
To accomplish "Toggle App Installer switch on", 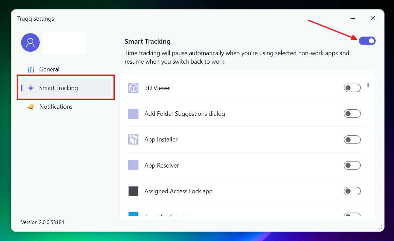I will (352, 139).
